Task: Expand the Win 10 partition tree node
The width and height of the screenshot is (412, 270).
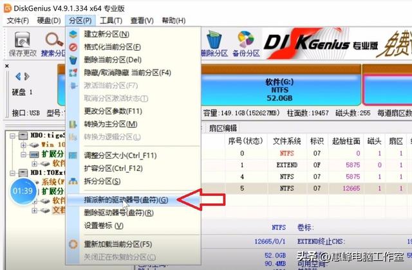Action: pyautogui.click(x=23, y=145)
